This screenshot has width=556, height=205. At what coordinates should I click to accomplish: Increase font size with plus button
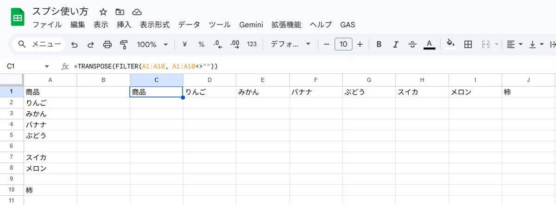point(360,44)
